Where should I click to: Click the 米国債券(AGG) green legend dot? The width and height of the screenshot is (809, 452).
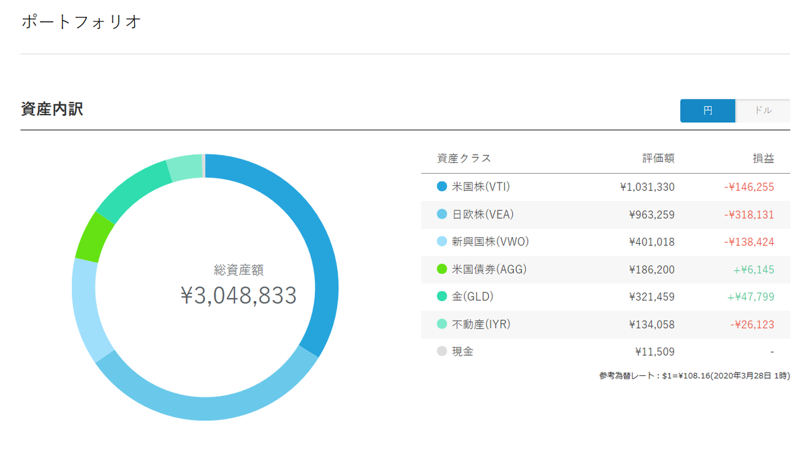coord(442,269)
